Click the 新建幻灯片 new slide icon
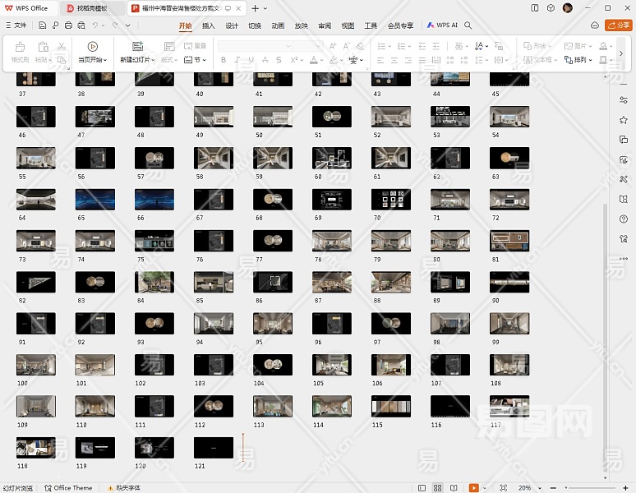The width and height of the screenshot is (636, 493). pos(137,47)
